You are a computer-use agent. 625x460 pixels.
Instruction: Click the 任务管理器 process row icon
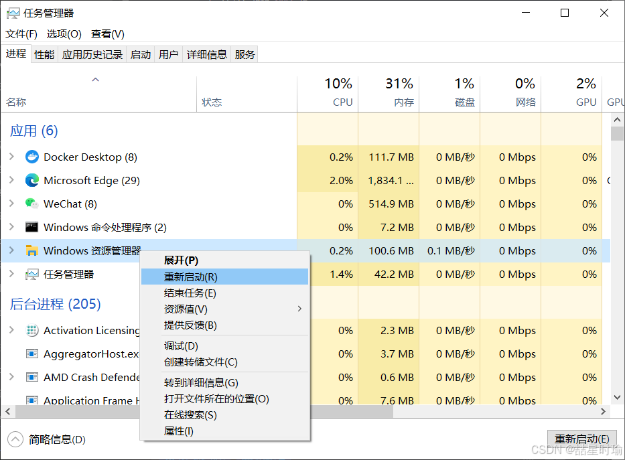tap(32, 275)
